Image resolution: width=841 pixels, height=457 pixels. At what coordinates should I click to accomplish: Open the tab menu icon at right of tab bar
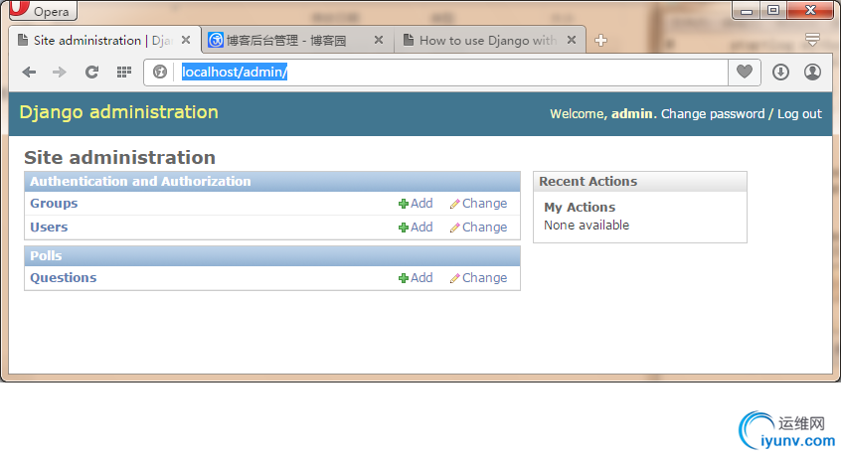click(812, 39)
